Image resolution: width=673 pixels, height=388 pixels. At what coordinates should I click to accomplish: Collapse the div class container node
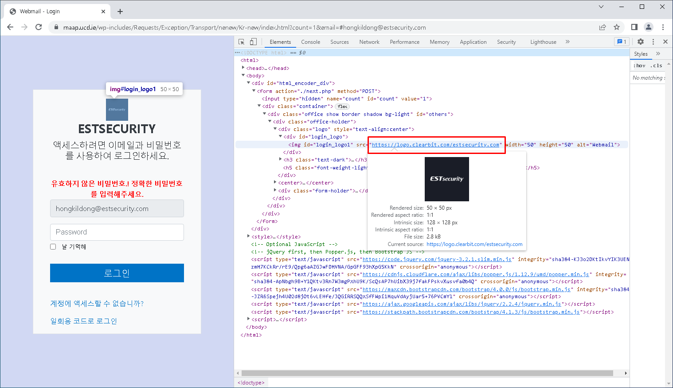coord(259,106)
